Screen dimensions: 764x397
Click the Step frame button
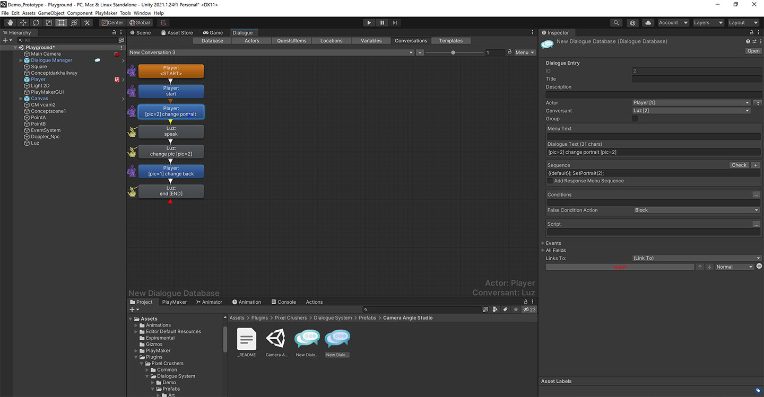(395, 23)
